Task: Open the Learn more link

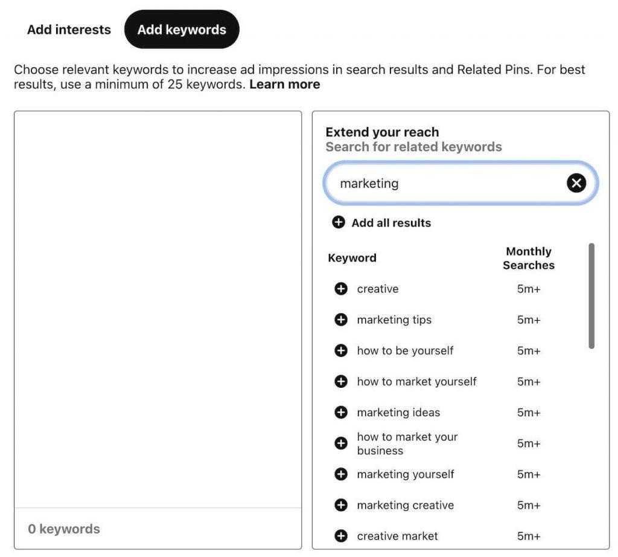Action: pyautogui.click(x=285, y=85)
